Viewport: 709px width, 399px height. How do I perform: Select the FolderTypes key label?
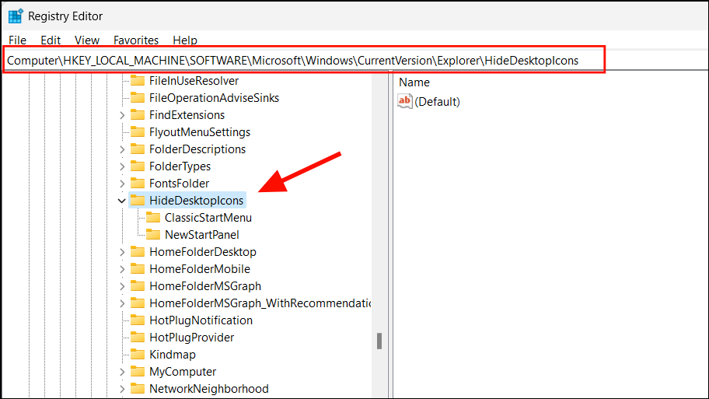click(x=180, y=166)
